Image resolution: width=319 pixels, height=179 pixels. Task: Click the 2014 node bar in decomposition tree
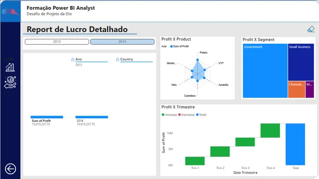[x=92, y=117]
